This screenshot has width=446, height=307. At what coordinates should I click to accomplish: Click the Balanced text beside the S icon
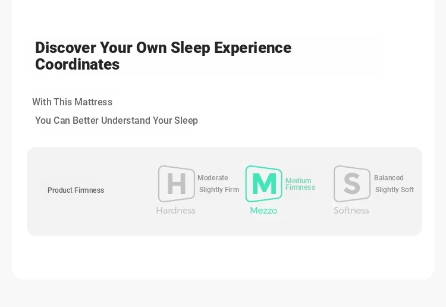pos(389,178)
